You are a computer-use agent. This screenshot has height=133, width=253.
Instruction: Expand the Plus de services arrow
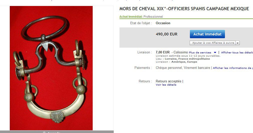point(215,52)
